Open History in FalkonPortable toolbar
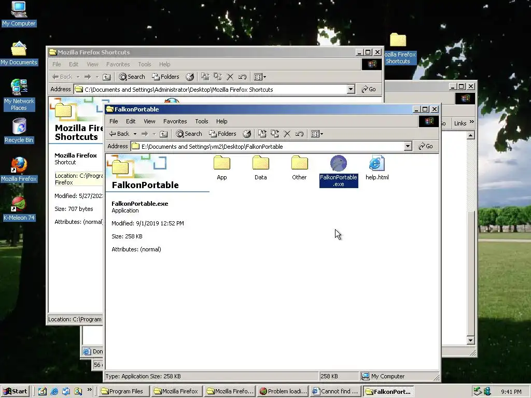Screen dimensions: 531x398 247,134
